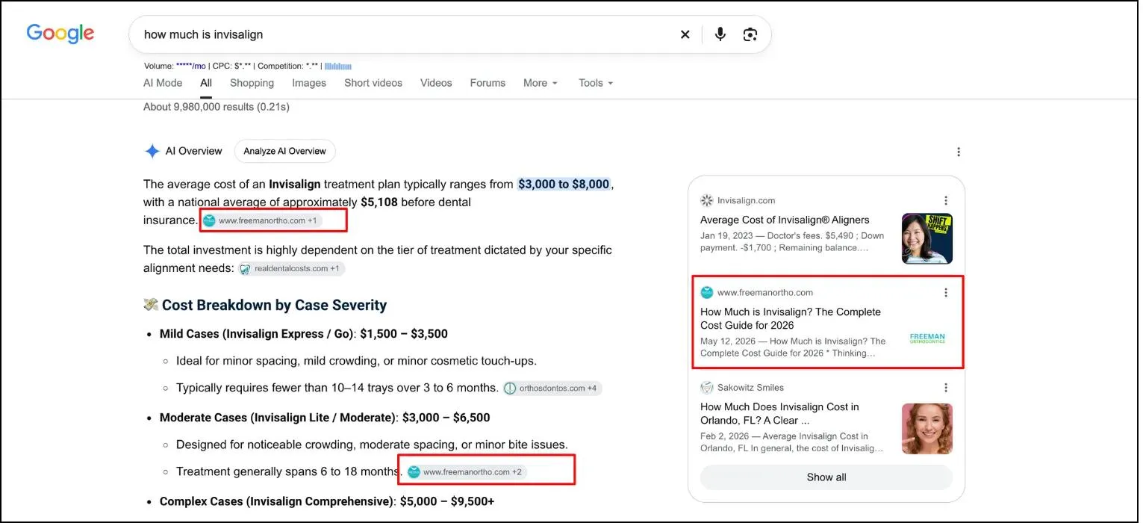
Task: Click the Complex Cases (Invisalign Comprehensive) text
Action: pos(276,501)
